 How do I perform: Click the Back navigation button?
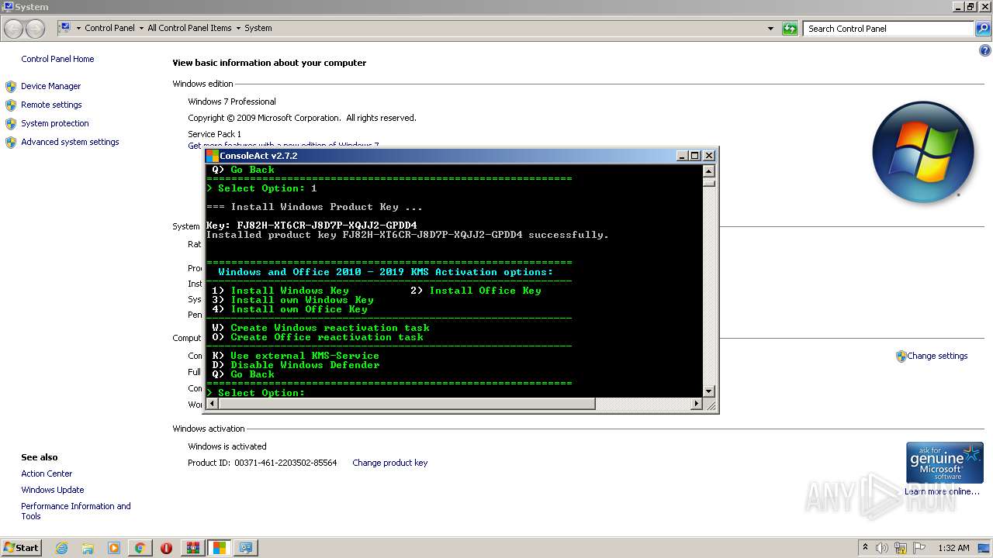(x=14, y=29)
